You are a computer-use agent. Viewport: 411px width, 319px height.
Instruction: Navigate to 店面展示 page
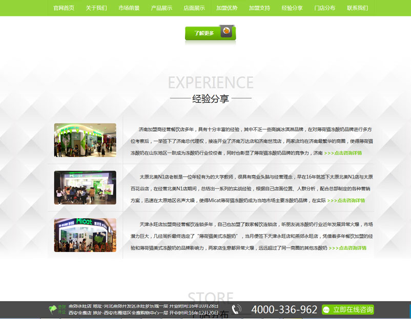pos(194,8)
